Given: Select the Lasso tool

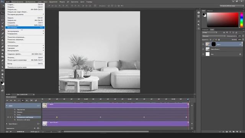Looking at the screenshot, I should [x=2, y=20].
